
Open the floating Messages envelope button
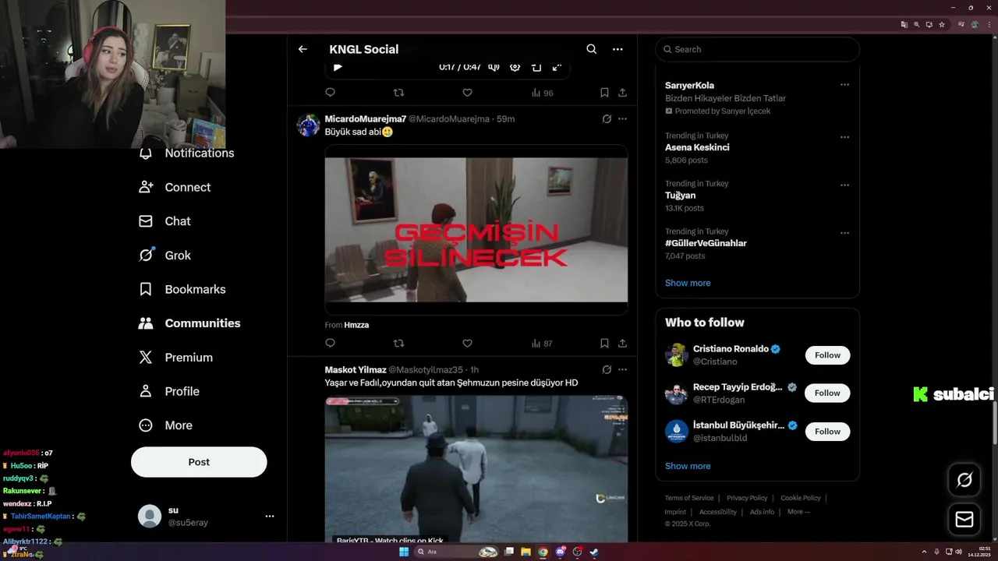click(964, 519)
